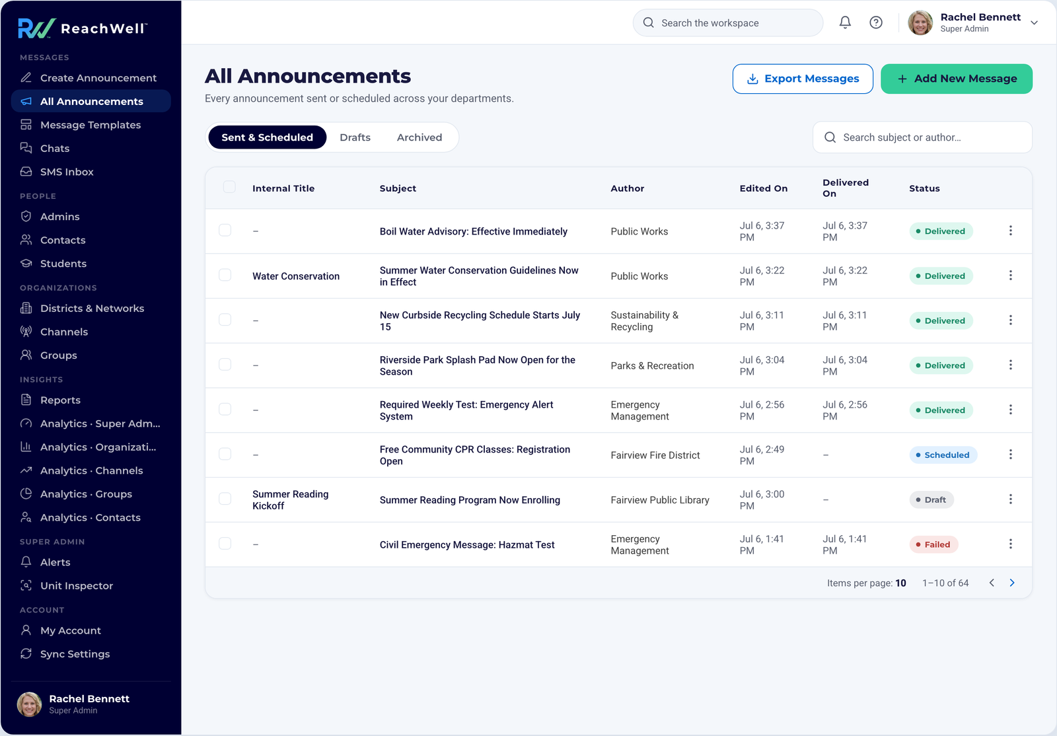Select the Required Weekly Test row checkbox

click(225, 409)
